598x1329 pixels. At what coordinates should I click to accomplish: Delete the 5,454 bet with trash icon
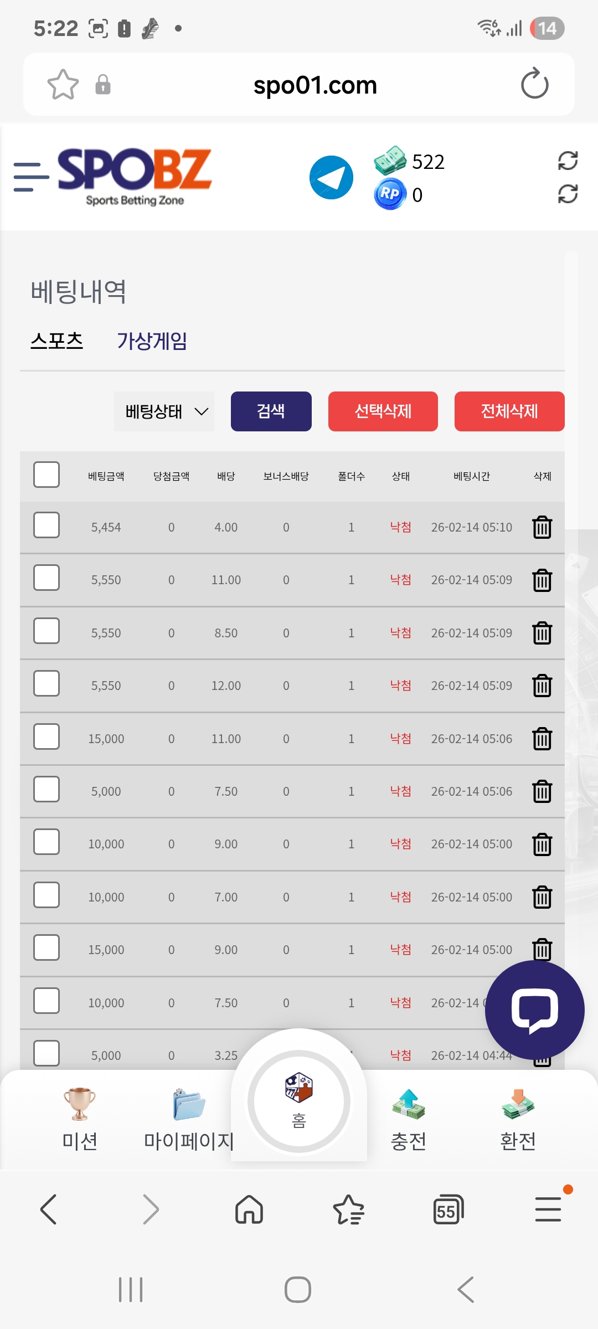pos(542,527)
